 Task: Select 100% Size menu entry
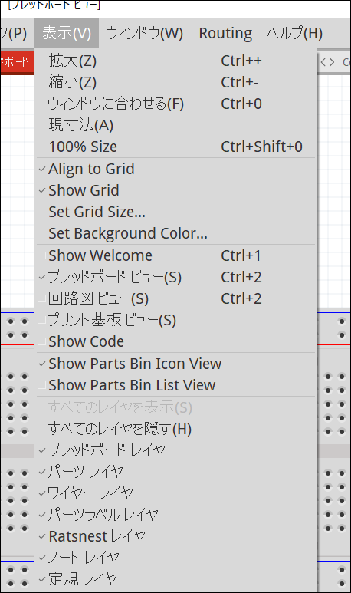click(x=175, y=147)
